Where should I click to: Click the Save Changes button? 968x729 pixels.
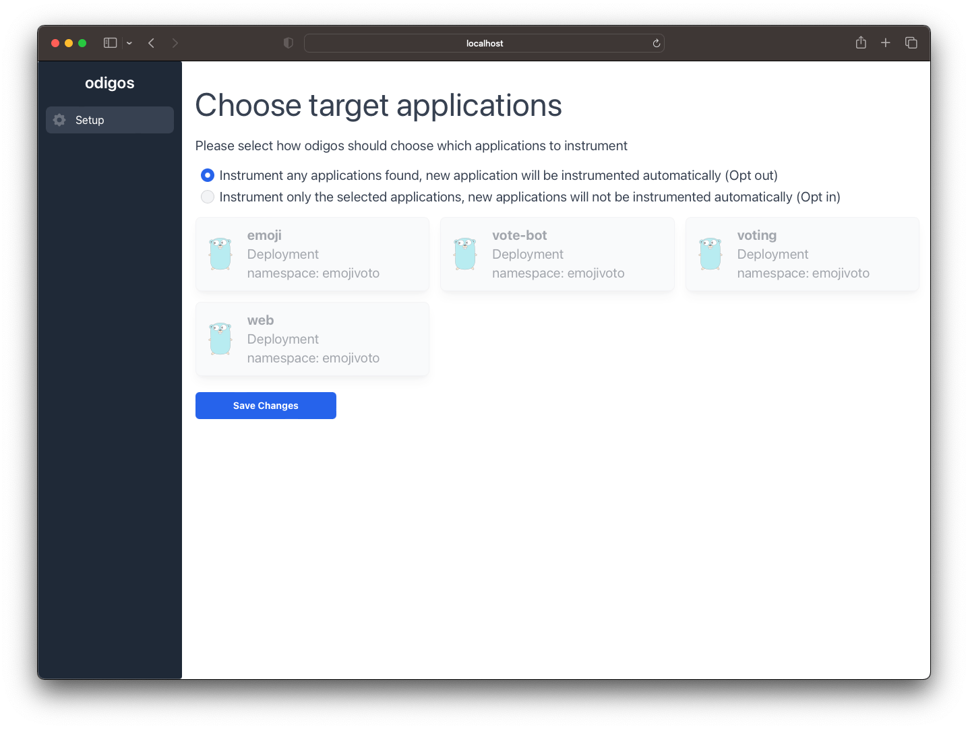pyautogui.click(x=266, y=406)
